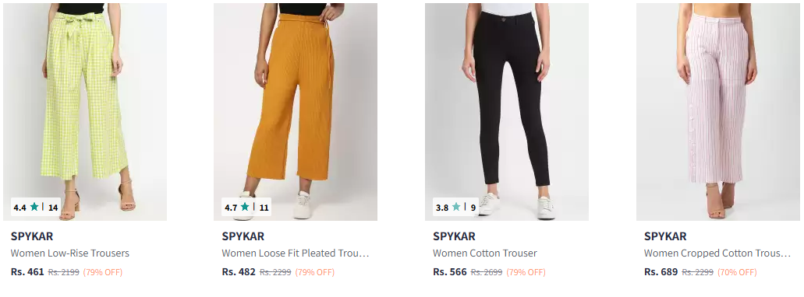The height and width of the screenshot is (297, 804).
Task: Open the black cotton trouser image
Action: point(507,112)
